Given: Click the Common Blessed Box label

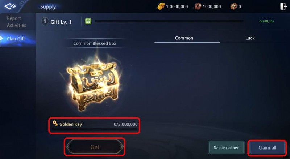Looking at the screenshot, I should 95,43.
